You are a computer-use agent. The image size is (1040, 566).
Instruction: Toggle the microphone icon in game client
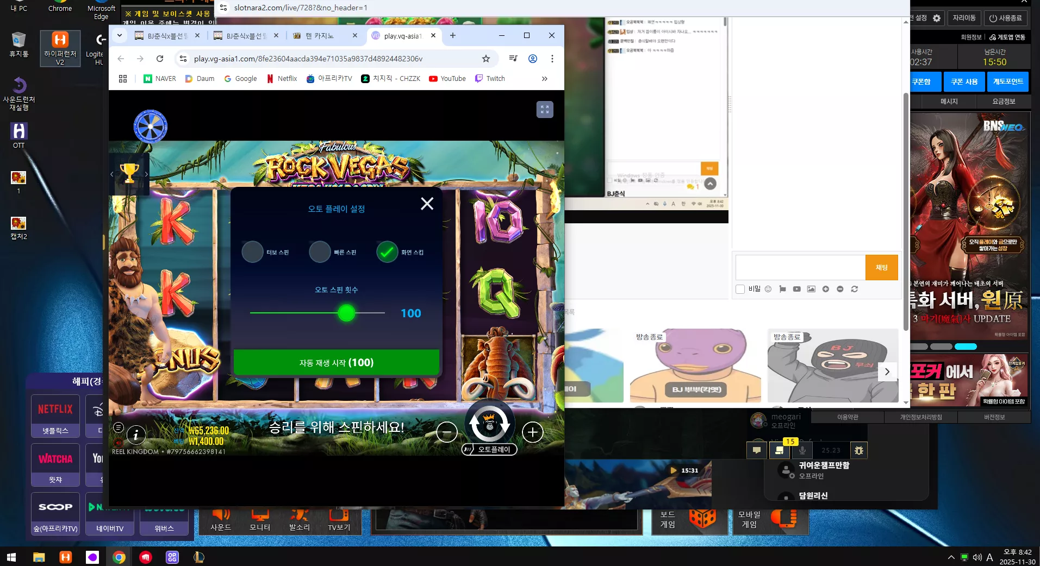click(x=802, y=450)
